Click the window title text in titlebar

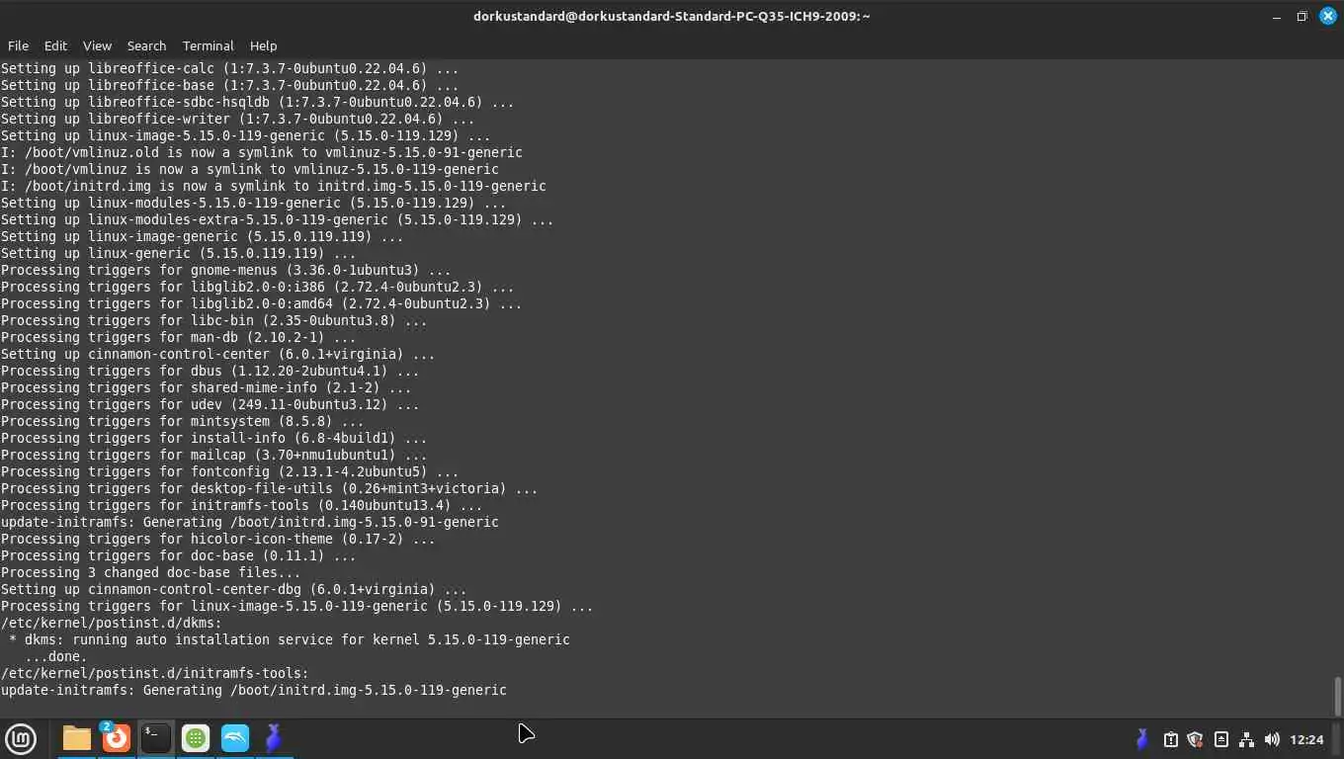pyautogui.click(x=672, y=16)
